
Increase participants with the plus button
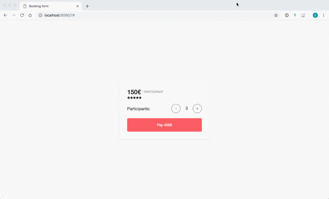pyautogui.click(x=197, y=109)
